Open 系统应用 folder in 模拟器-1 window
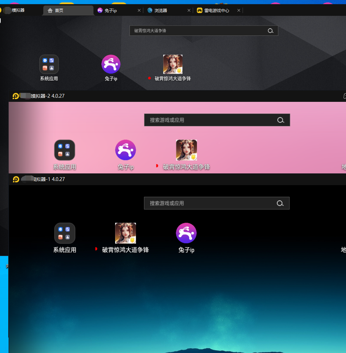Image resolution: width=346 pixels, height=353 pixels. pyautogui.click(x=65, y=233)
